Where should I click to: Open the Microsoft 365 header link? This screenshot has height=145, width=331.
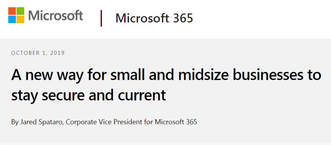pos(154,18)
